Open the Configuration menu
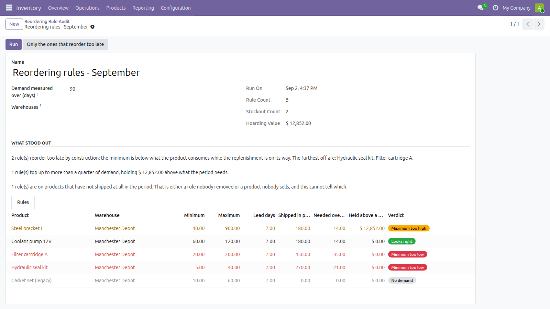This screenshot has height=309, width=550. point(176,8)
